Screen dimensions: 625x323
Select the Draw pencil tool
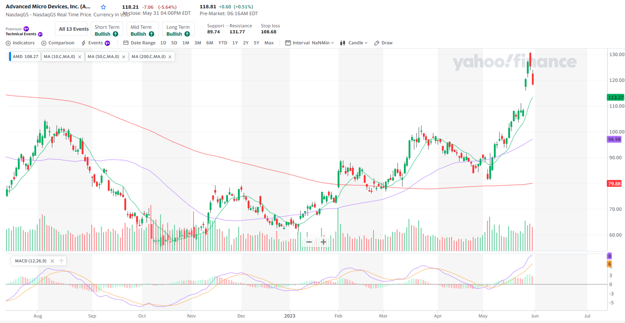pyautogui.click(x=383, y=43)
